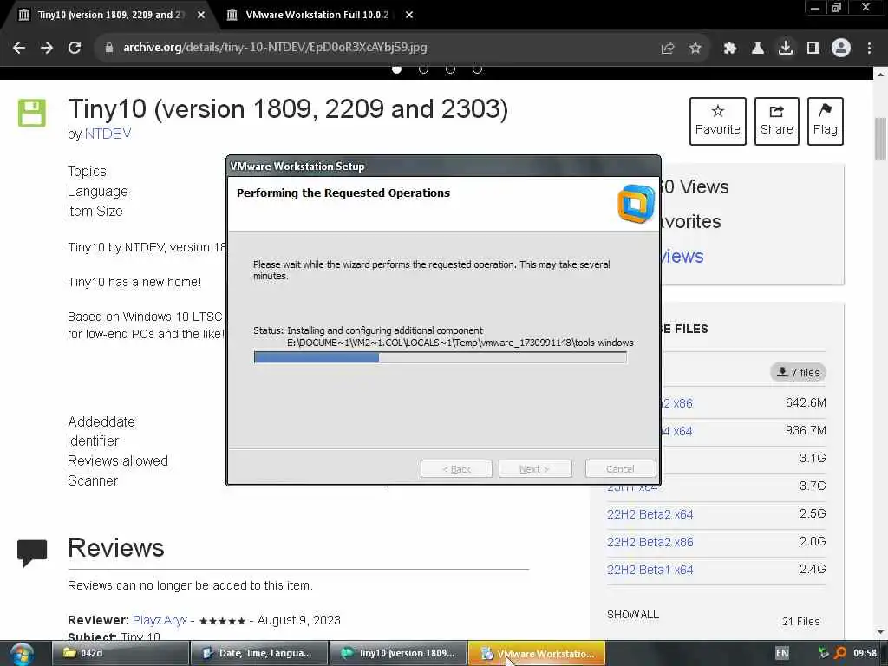888x666 pixels.
Task: Close the Tiny10 browser tab
Action: (x=201, y=16)
